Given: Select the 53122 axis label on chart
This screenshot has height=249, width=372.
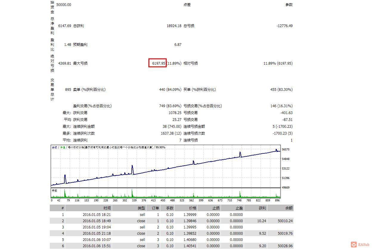Looking at the screenshot, I should pyautogui.click(x=285, y=169).
